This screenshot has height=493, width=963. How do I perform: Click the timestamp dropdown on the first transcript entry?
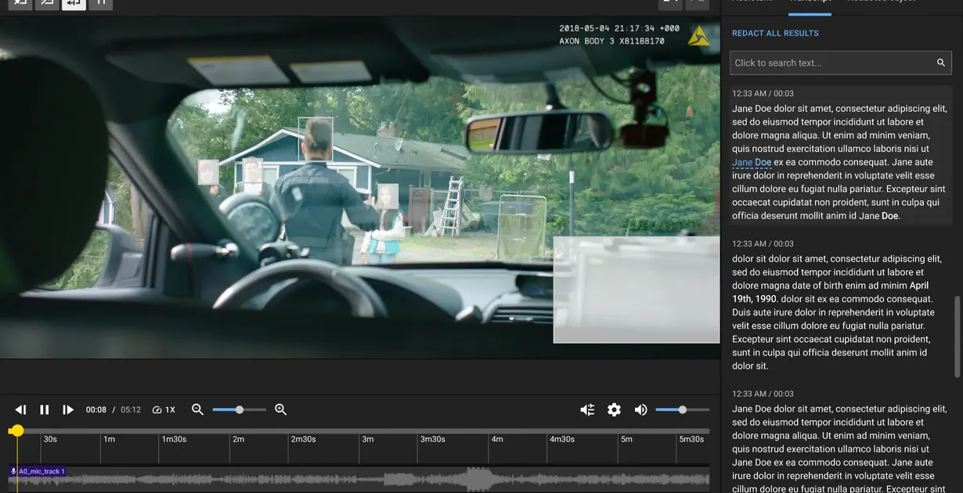click(763, 92)
